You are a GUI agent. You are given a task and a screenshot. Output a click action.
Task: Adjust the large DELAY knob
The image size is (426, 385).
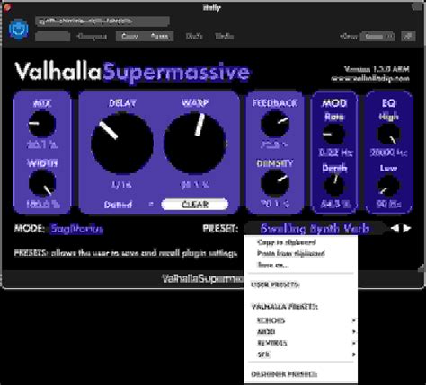[122, 143]
